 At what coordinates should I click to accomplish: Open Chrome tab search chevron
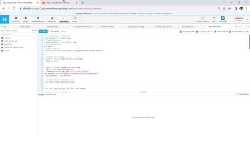coord(224,3)
